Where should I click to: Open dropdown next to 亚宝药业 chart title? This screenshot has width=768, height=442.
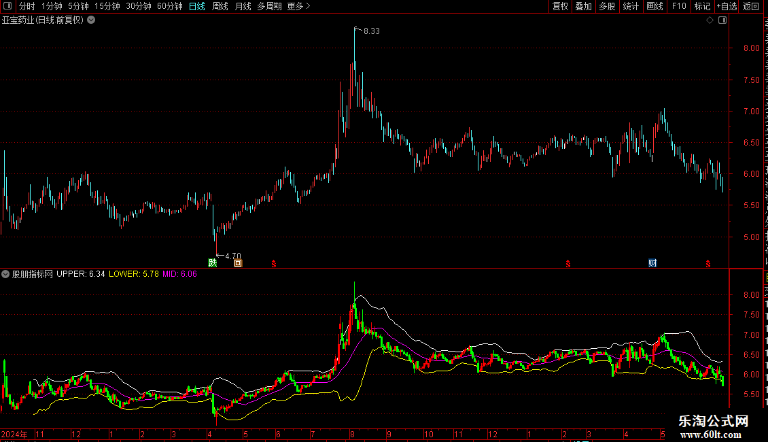(91, 20)
